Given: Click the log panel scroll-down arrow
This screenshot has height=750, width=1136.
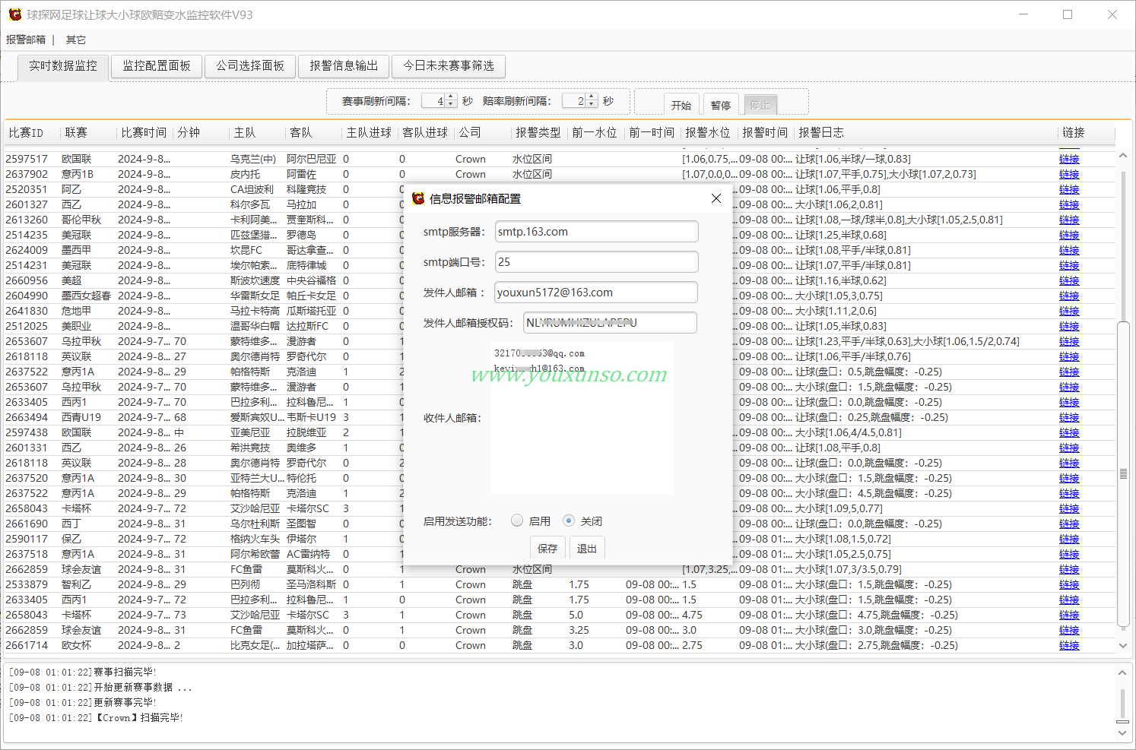Looking at the screenshot, I should pyautogui.click(x=1122, y=733).
